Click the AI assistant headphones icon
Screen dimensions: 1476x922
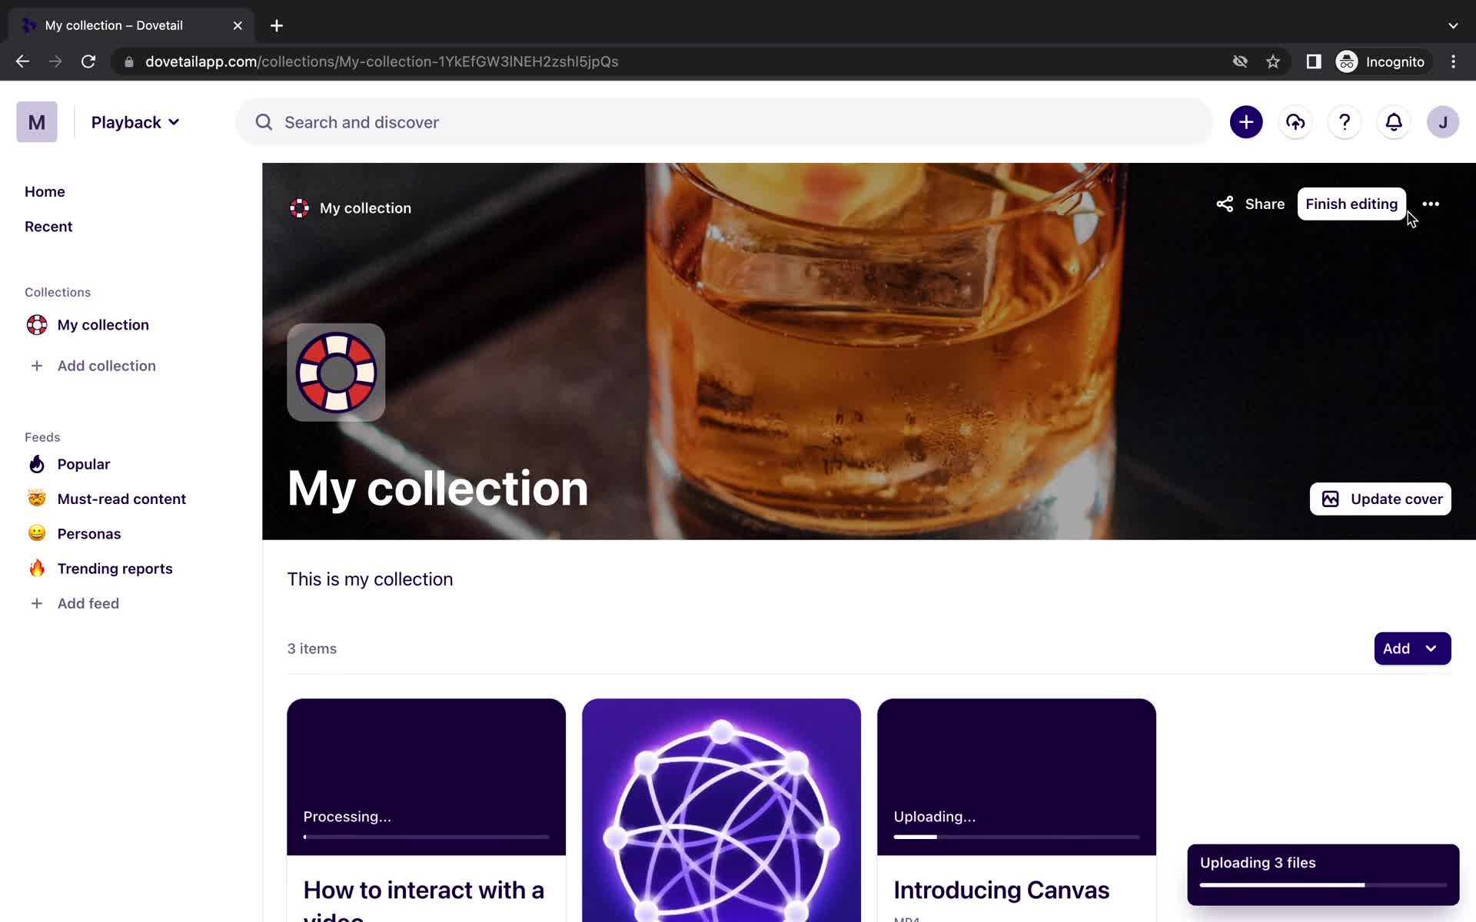point(1295,122)
